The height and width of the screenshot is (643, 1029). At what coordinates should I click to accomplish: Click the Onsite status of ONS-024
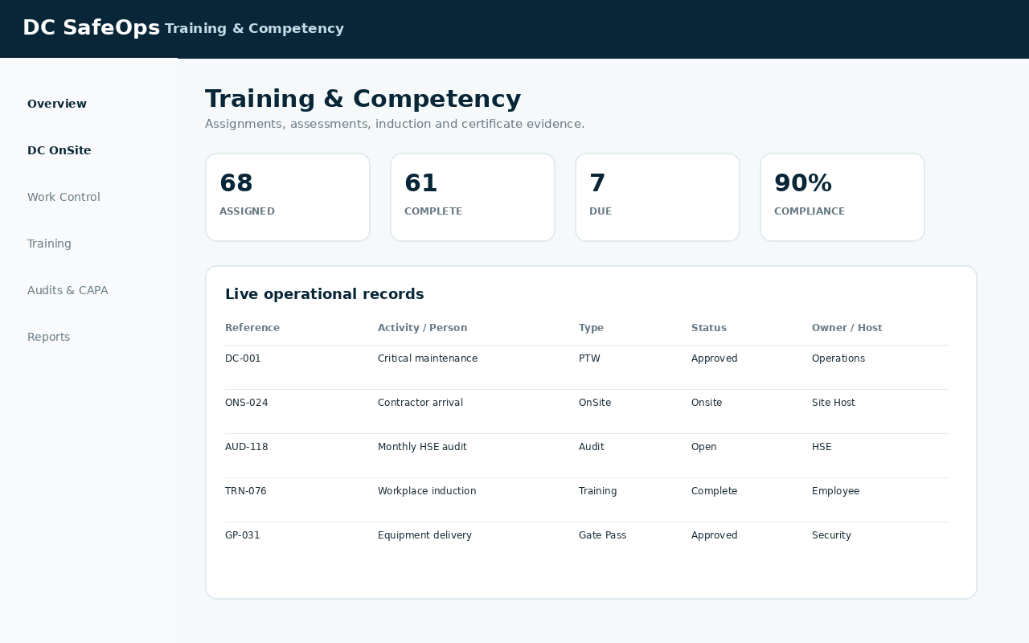click(x=707, y=403)
